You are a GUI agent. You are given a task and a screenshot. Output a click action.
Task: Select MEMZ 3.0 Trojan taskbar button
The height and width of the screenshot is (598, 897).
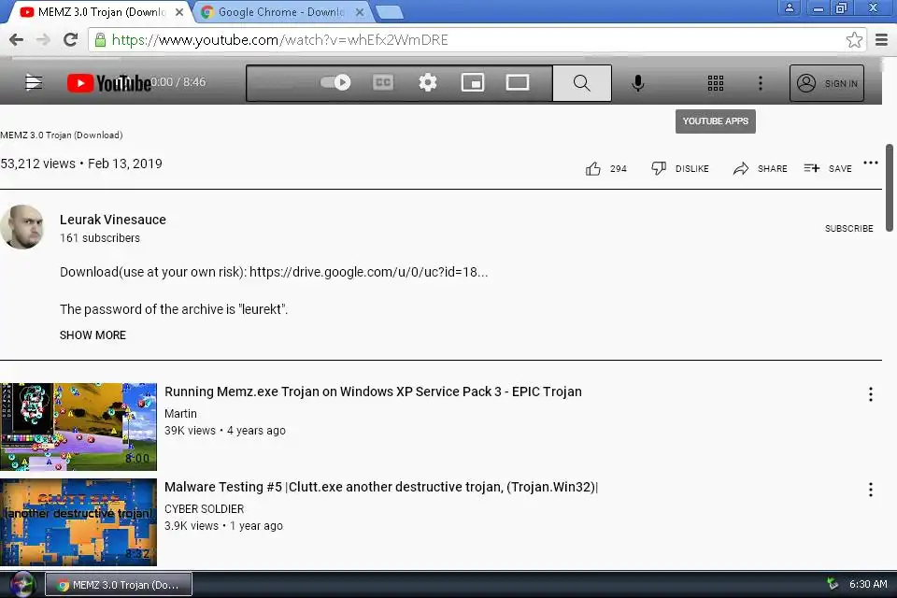tap(119, 584)
